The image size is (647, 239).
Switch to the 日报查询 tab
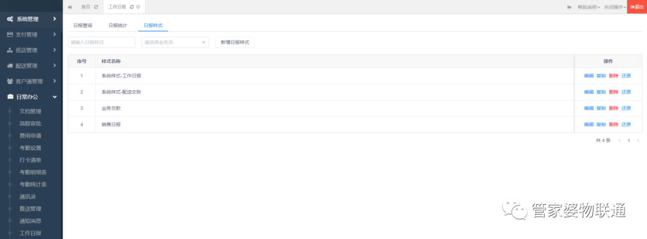tap(83, 25)
